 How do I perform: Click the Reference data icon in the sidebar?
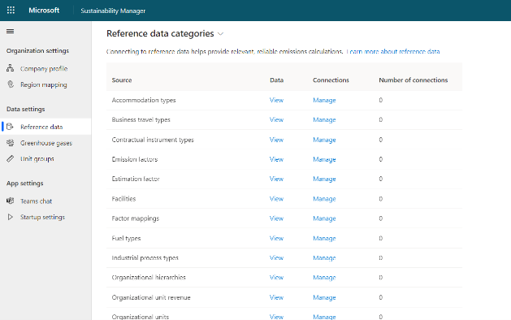(10, 127)
